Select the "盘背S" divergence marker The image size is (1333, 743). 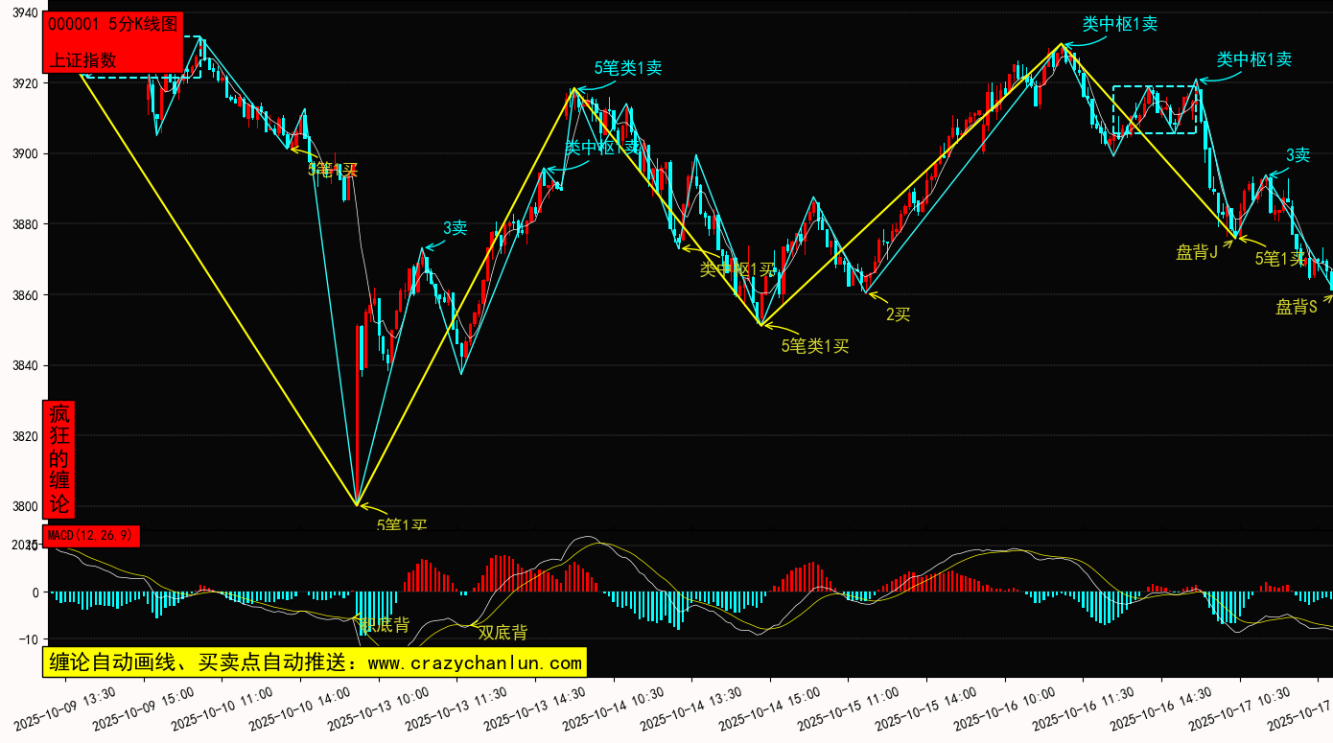pos(1297,307)
